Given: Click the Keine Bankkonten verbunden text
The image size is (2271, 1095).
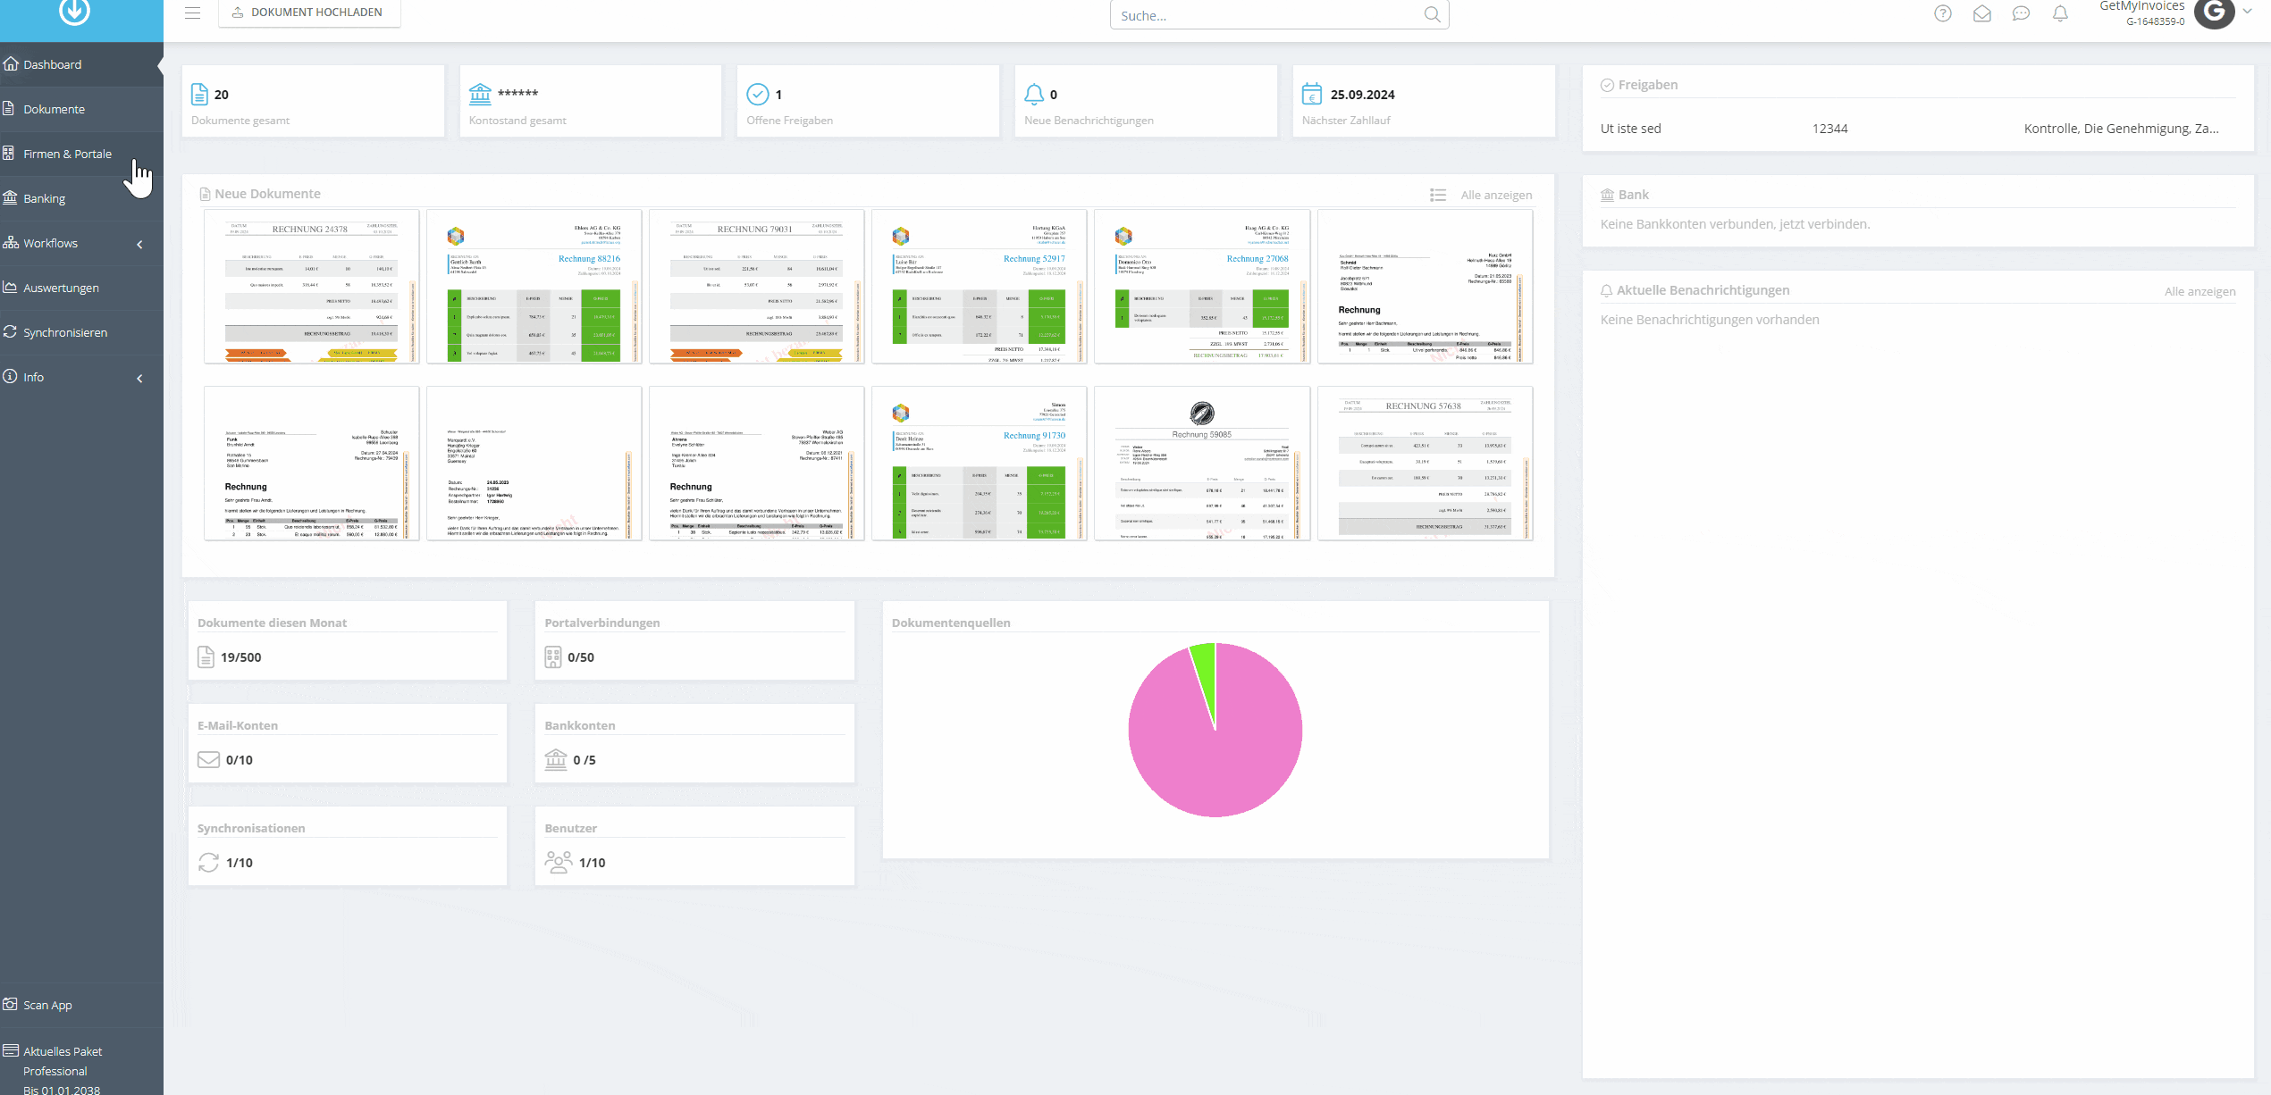Looking at the screenshot, I should (x=1735, y=224).
